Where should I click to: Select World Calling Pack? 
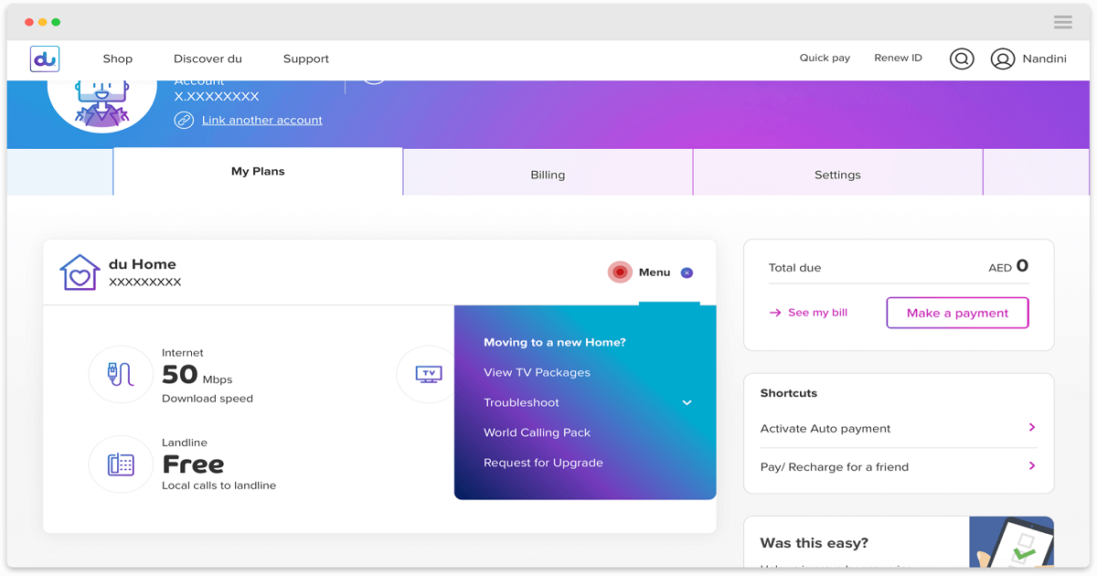(537, 432)
